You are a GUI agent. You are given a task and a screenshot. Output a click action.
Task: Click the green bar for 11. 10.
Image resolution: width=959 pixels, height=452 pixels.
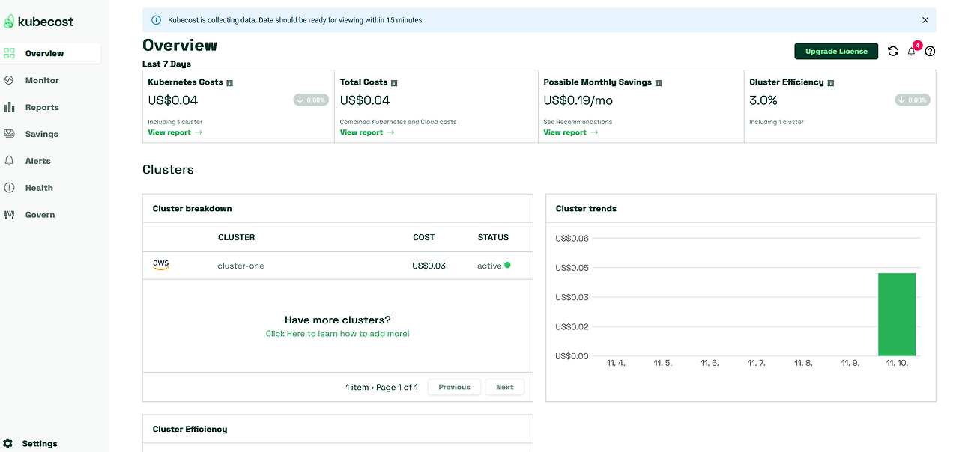click(897, 314)
